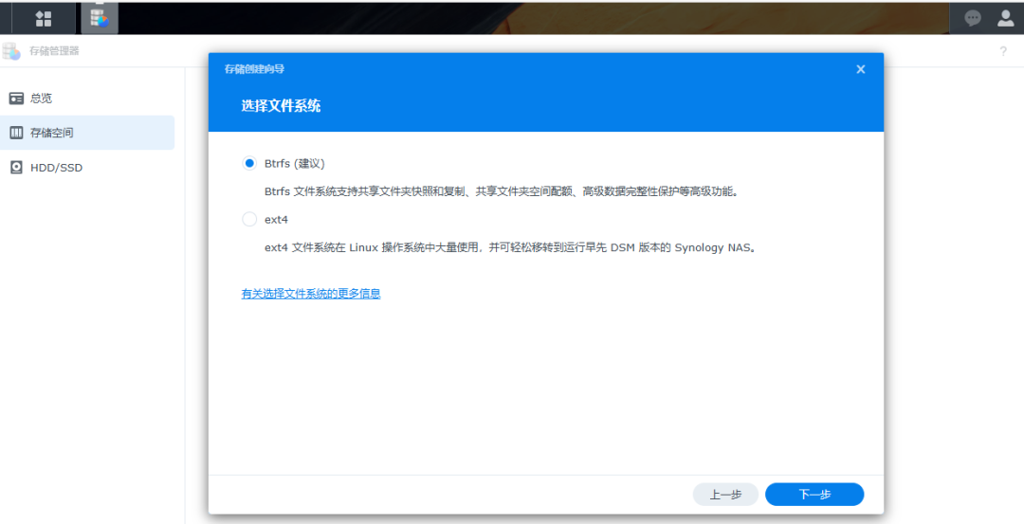The width and height of the screenshot is (1024, 524).
Task: Open the user account options icon
Action: point(1005,18)
